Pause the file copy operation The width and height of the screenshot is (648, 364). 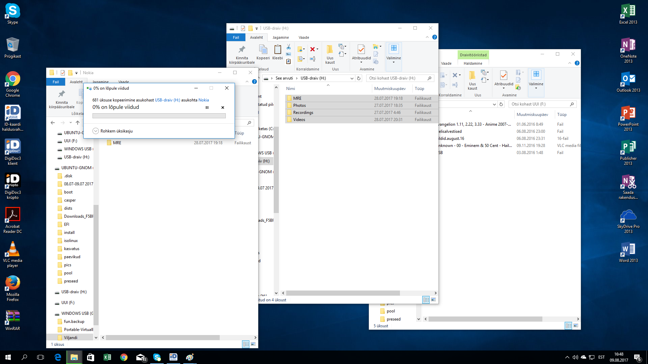(x=207, y=108)
